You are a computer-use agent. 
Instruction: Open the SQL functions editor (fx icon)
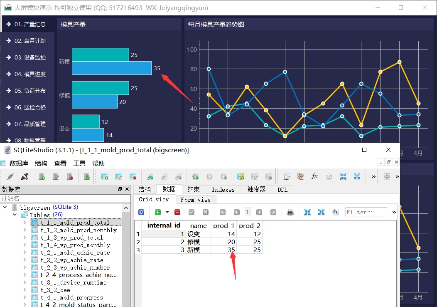(x=314, y=176)
